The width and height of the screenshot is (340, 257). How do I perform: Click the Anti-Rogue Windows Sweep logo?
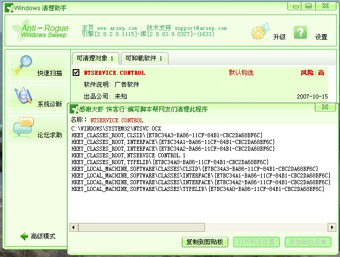tap(40, 31)
